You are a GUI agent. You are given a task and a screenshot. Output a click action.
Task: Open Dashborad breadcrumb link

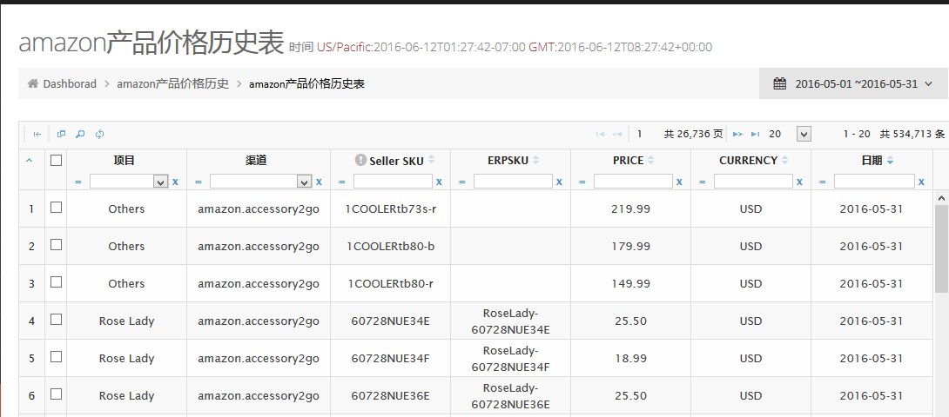[70, 84]
